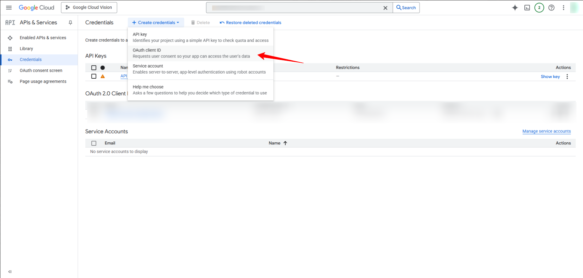Open Manage service accounts link

point(546,131)
